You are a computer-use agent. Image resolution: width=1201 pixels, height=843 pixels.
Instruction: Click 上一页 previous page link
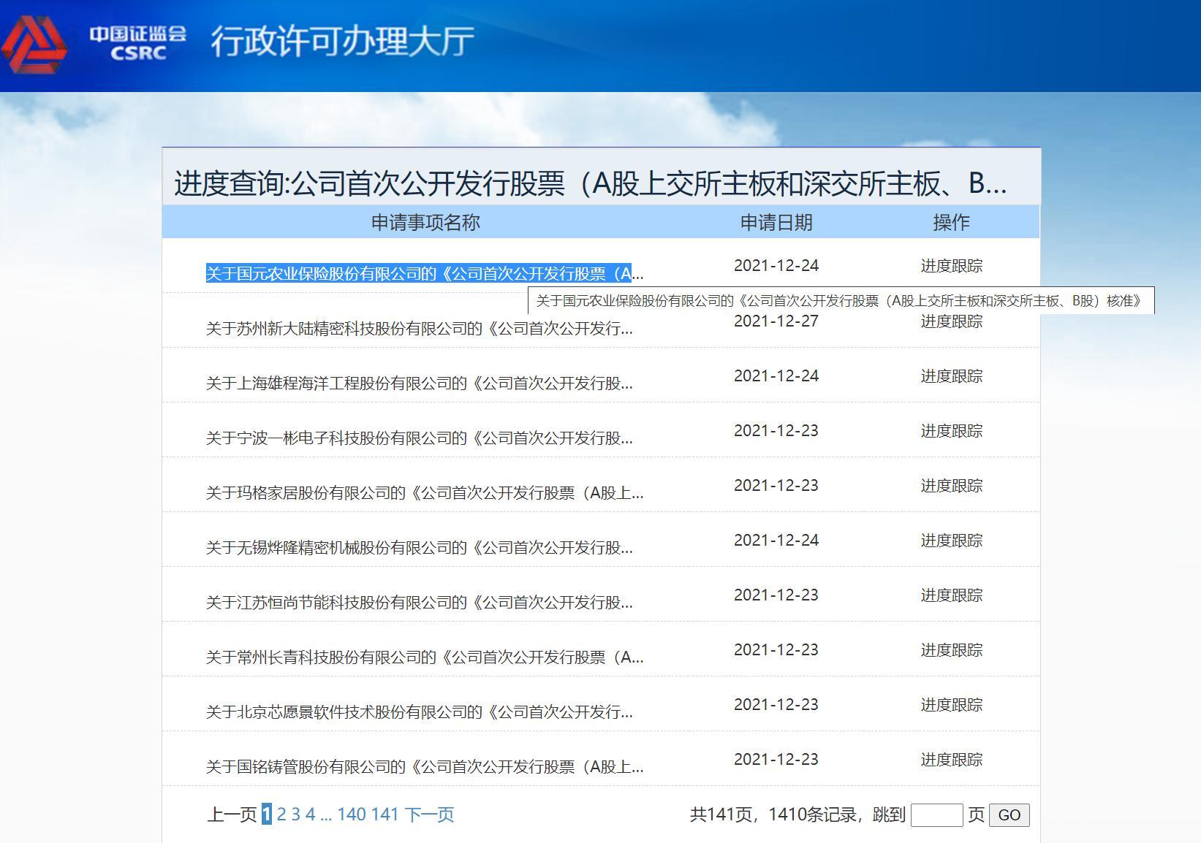tap(232, 815)
